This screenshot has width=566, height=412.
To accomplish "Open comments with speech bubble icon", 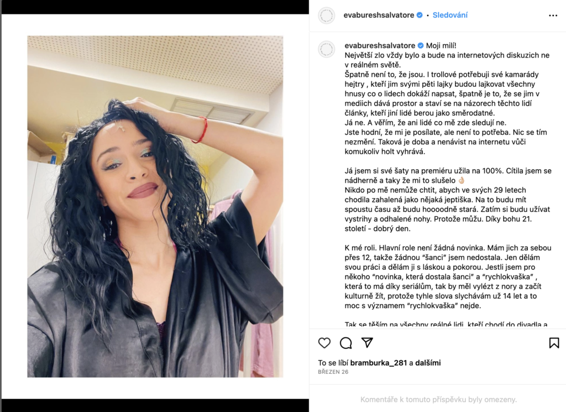I will tap(346, 343).
